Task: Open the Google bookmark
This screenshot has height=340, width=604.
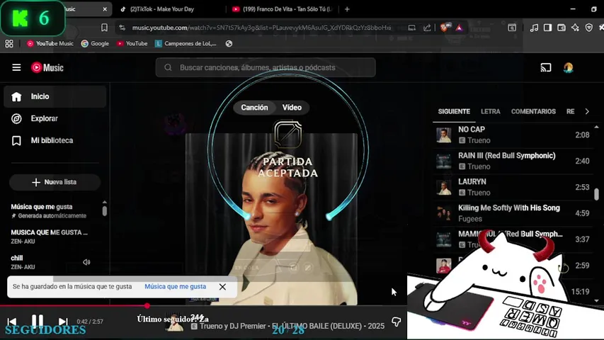Action: point(95,43)
